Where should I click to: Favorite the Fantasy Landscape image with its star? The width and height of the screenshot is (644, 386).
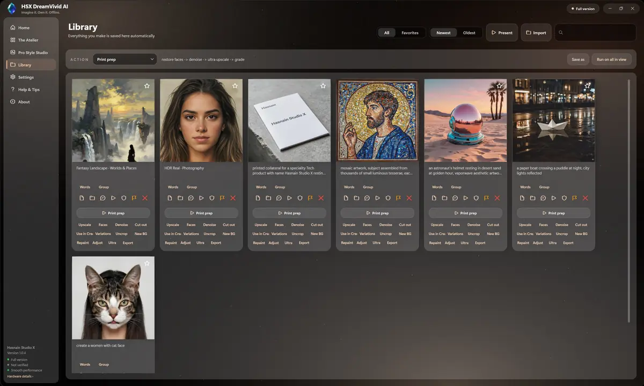(147, 86)
